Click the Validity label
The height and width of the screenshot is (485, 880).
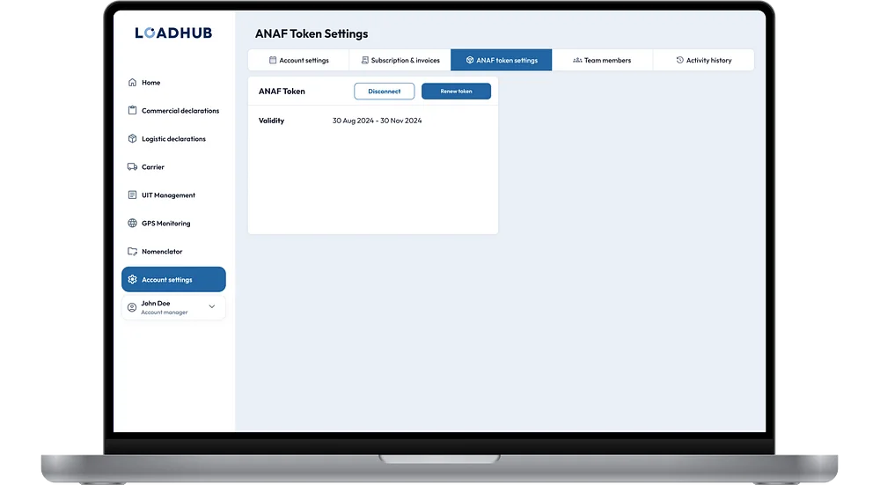click(272, 121)
